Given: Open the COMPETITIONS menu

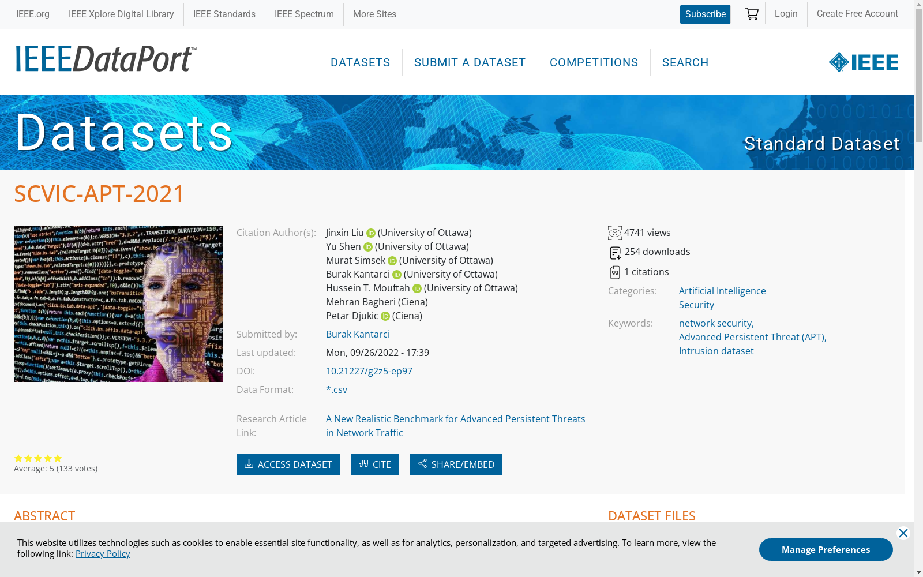Looking at the screenshot, I should pyautogui.click(x=594, y=62).
